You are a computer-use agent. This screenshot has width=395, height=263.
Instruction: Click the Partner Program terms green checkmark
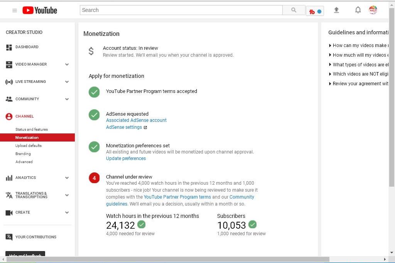(94, 92)
